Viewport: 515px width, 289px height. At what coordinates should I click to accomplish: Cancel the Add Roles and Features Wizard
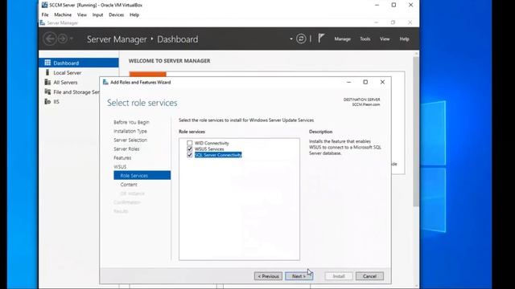click(x=369, y=276)
